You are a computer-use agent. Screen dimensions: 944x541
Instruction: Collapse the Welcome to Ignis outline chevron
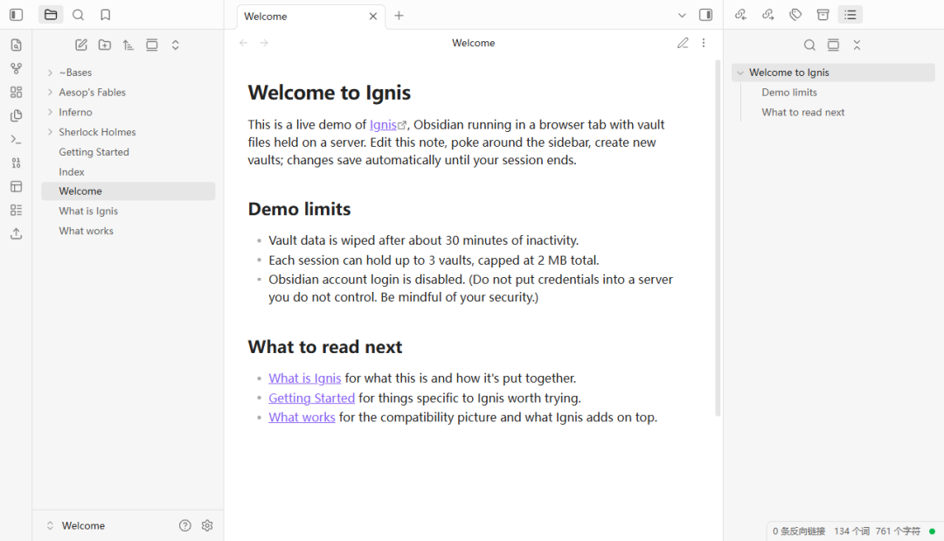point(740,73)
